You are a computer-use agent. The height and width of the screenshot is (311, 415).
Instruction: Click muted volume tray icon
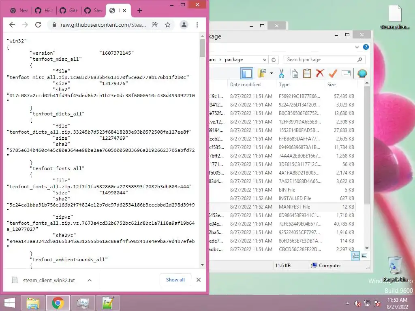coord(357,303)
